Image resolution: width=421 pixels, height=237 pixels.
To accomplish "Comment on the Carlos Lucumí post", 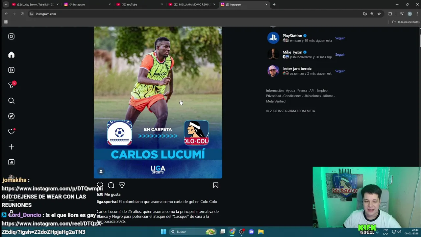I will 111,185.
